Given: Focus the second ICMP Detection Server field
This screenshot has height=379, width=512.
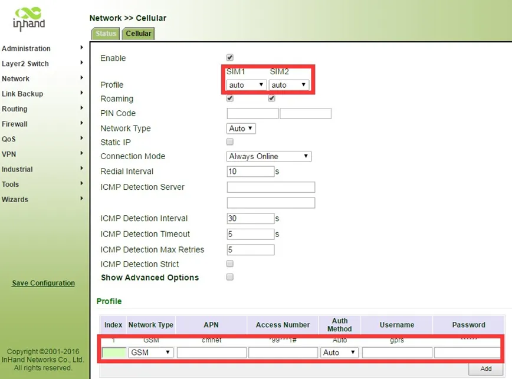Looking at the screenshot, I should [271, 203].
